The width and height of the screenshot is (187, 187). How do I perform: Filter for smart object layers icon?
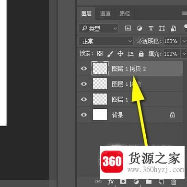[x=174, y=28]
